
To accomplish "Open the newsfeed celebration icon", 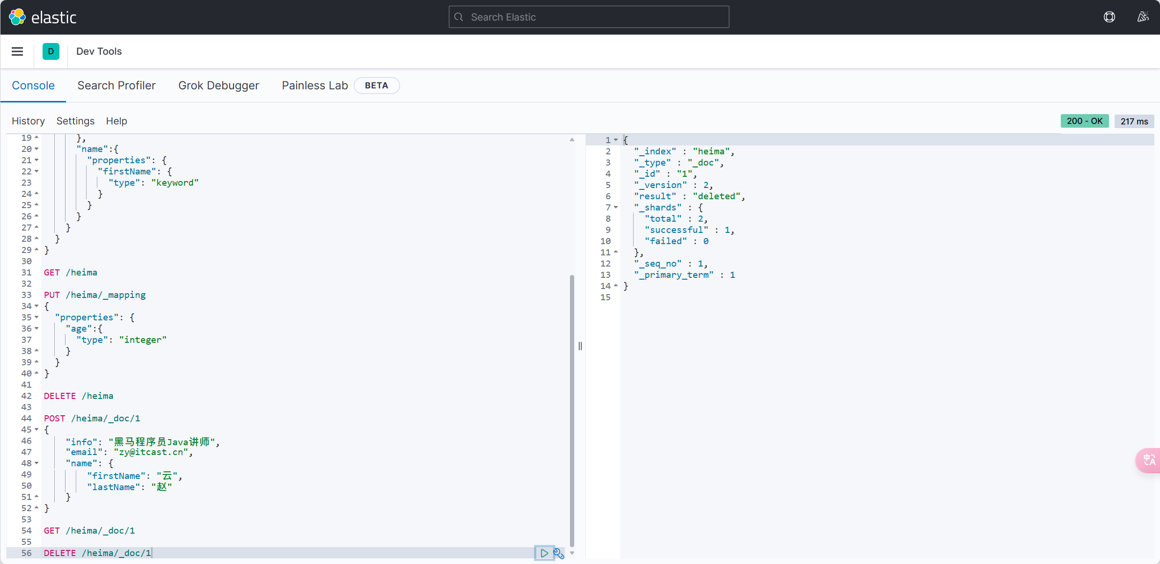I will 1143,17.
